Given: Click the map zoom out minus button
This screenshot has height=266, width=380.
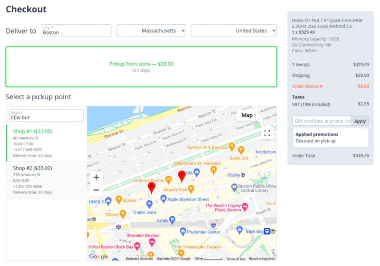Looking at the screenshot, I should click(x=96, y=190).
